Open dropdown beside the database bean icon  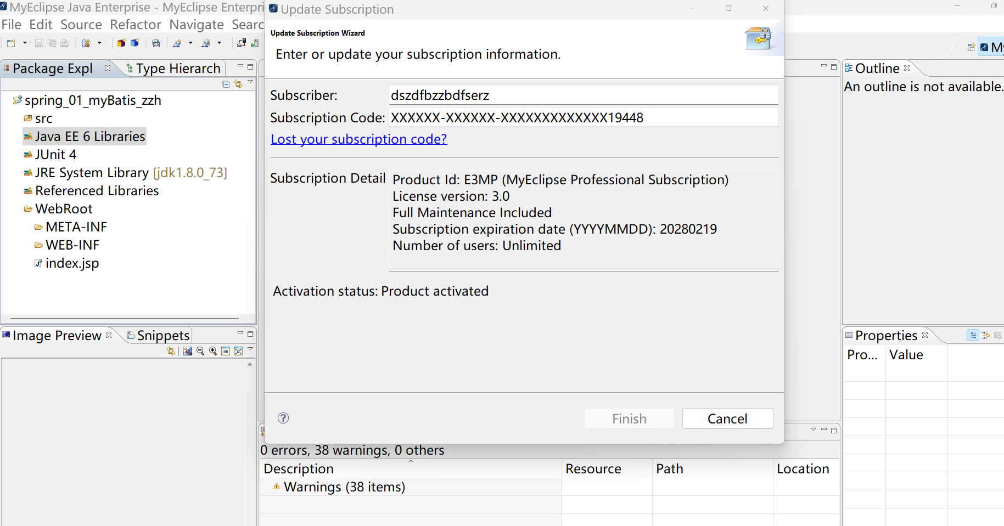click(x=99, y=43)
